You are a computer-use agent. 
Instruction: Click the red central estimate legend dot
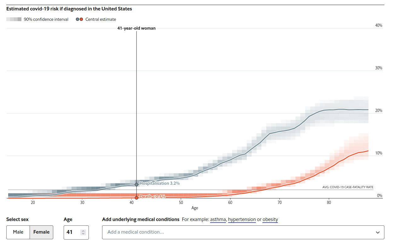click(x=81, y=20)
